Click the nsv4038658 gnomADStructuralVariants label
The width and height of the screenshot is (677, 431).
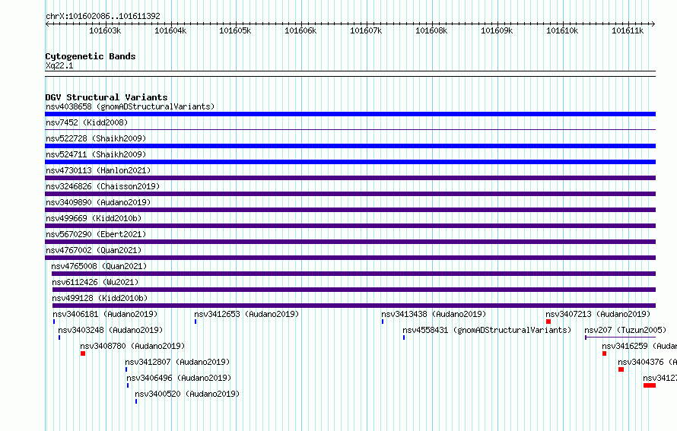point(130,106)
